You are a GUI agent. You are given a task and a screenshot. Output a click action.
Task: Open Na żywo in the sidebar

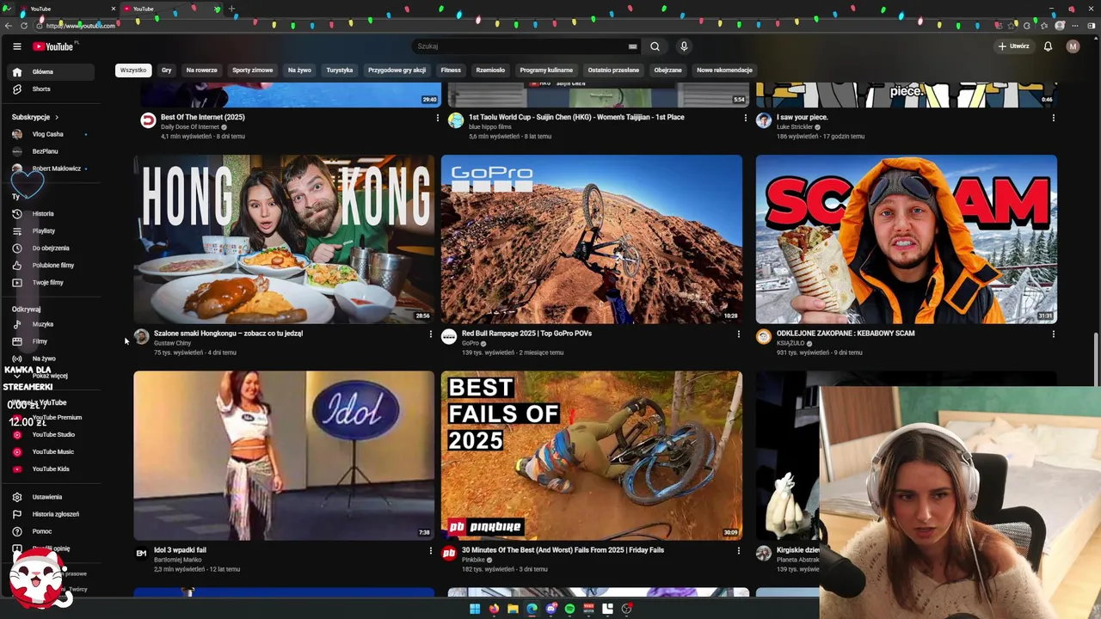51,359
